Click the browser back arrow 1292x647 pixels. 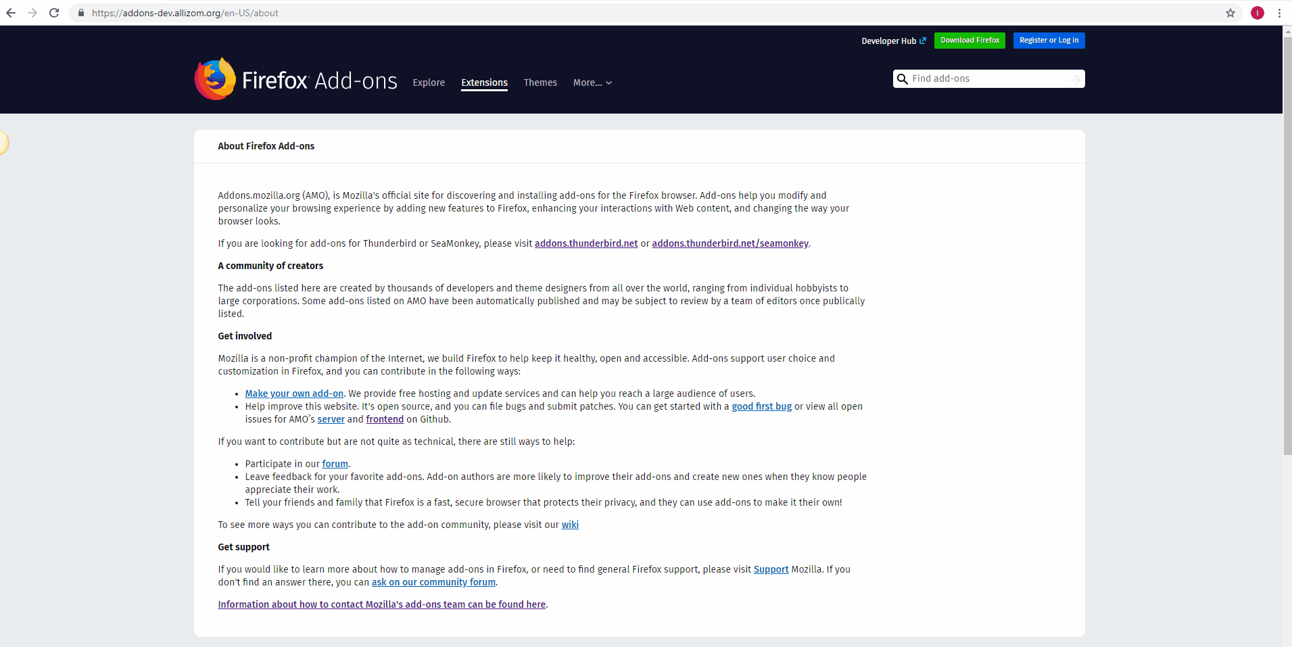(11, 13)
